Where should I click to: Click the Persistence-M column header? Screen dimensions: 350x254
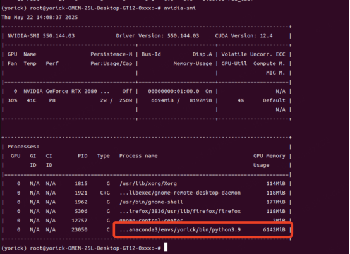(111, 54)
